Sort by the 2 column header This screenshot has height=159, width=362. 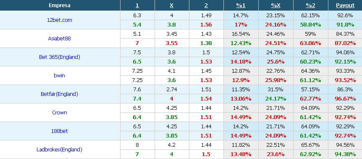pos(206,5)
